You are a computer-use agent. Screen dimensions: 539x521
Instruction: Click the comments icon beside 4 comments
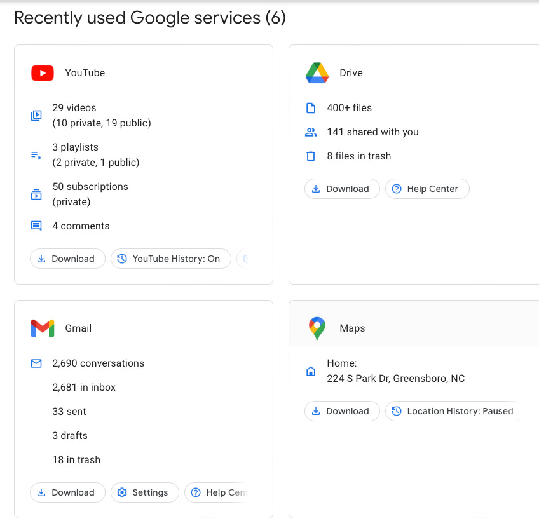tap(36, 226)
